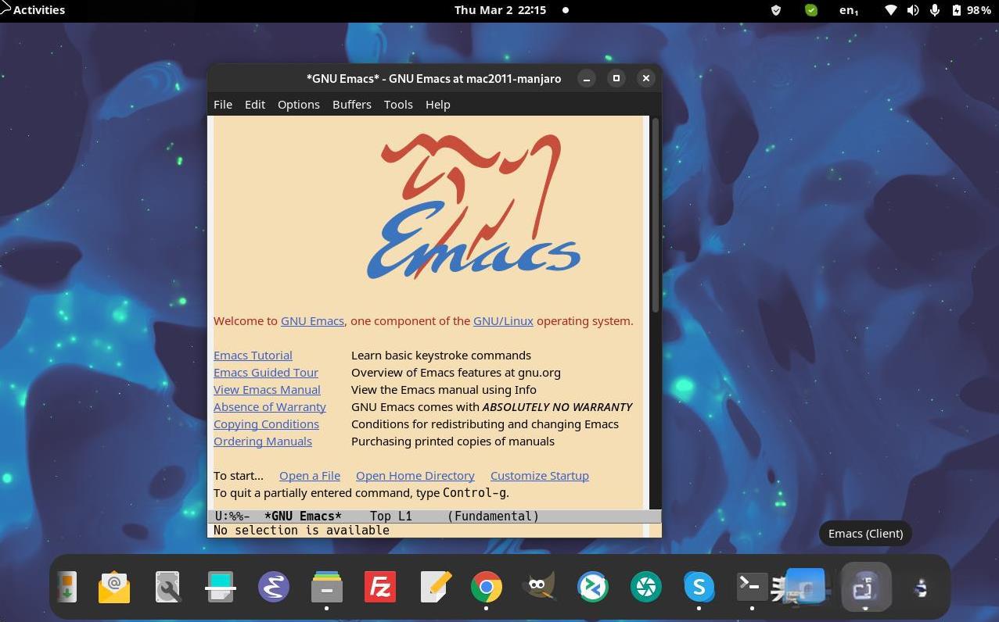Click the shield security icon in top bar
Image resolution: width=999 pixels, height=622 pixels.
click(x=776, y=10)
